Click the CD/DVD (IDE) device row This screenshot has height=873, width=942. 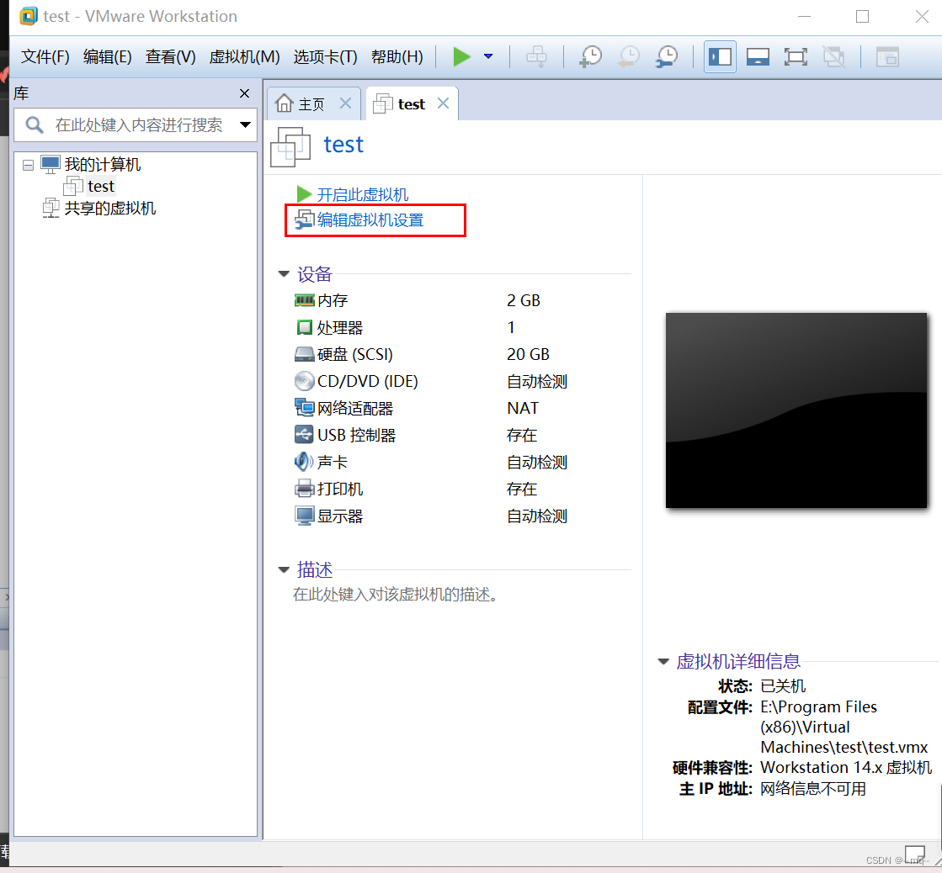[x=431, y=381]
